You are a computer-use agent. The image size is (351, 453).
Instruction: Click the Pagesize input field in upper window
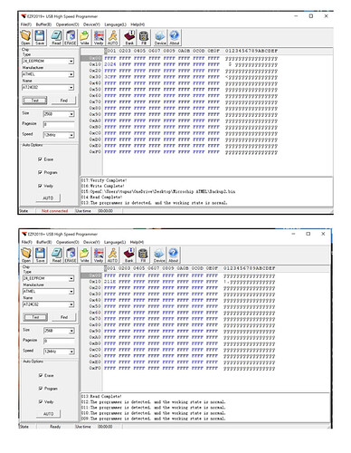tap(59, 124)
